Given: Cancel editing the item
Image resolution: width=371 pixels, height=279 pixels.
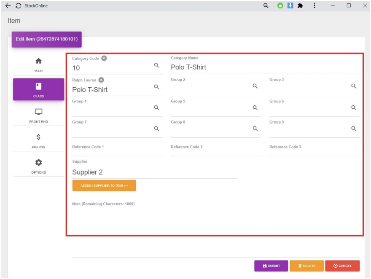Looking at the screenshot, I should tap(342, 266).
